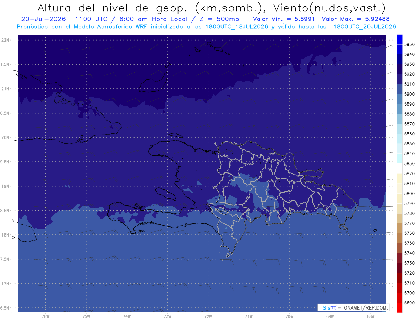Click the '5850' colorbar label
Image resolution: width=416 pixels, height=321 pixels.
click(x=409, y=144)
